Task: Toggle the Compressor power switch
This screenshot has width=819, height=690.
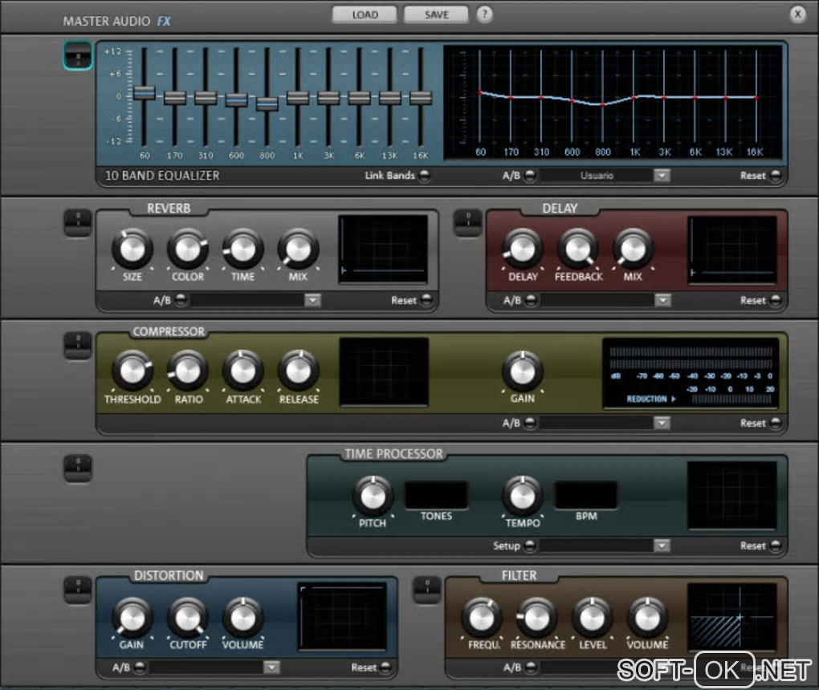Action: point(78,346)
